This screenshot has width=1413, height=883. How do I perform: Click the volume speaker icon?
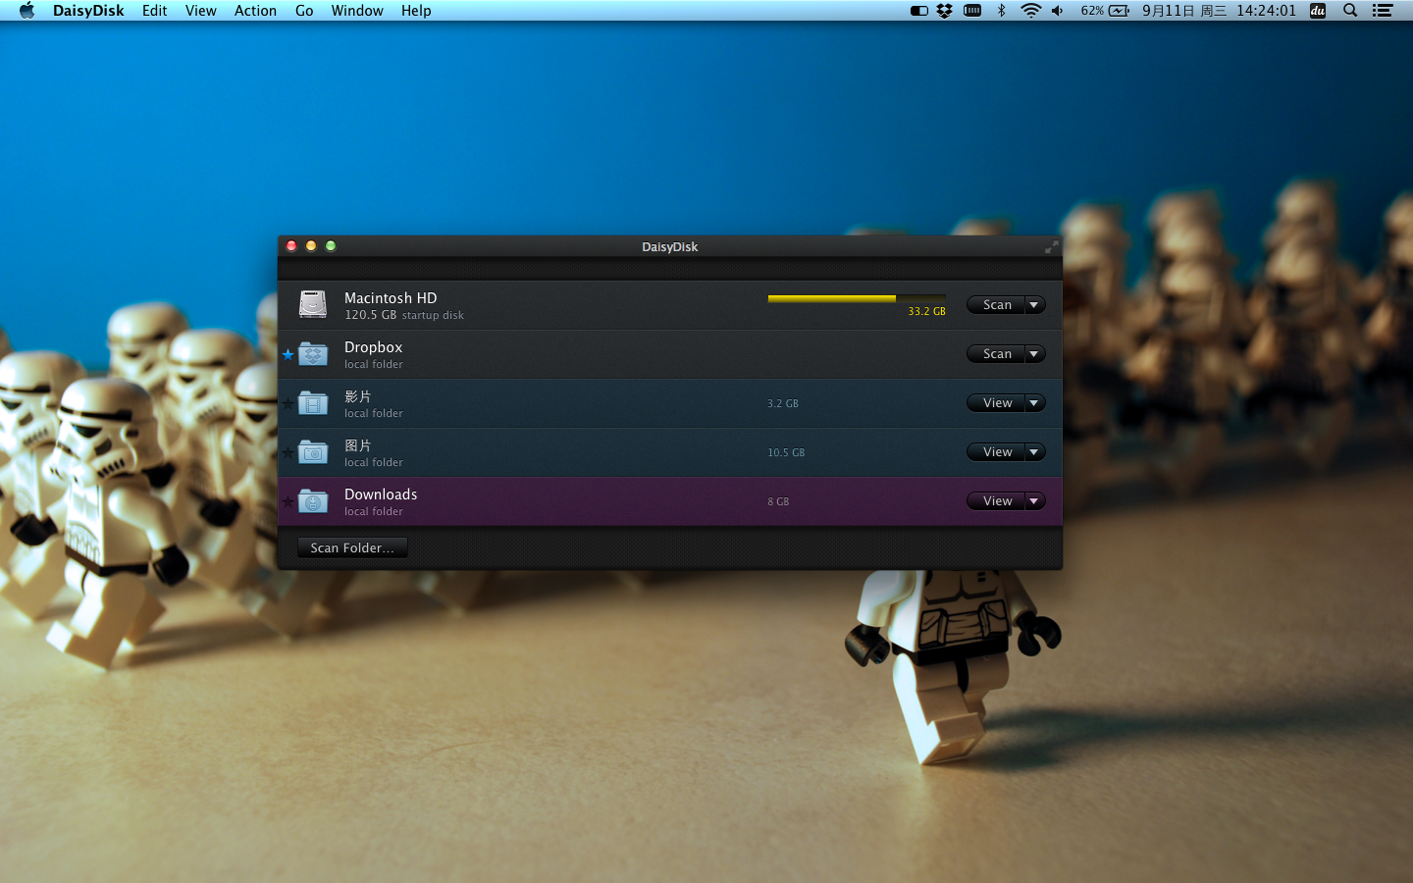[x=1058, y=11]
